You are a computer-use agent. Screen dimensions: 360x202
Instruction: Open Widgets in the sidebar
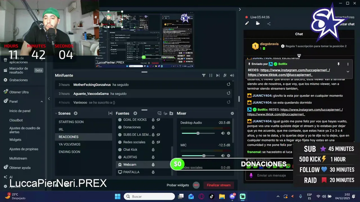(15, 140)
